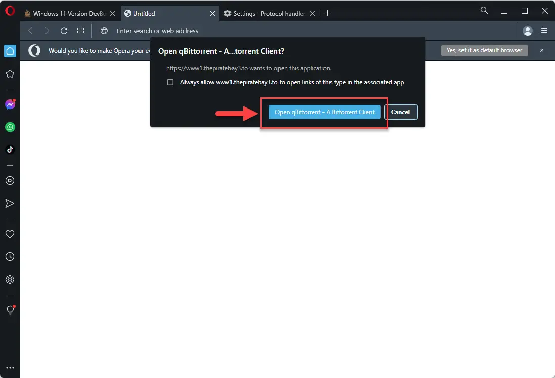Click Yes, set it as default browser
The image size is (555, 378).
pos(484,50)
